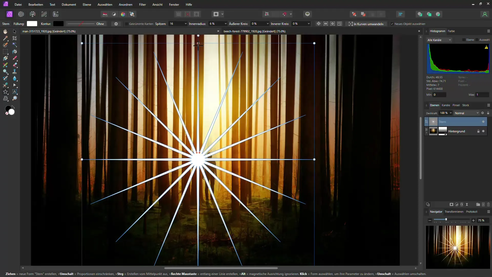This screenshot has height=277, width=492.
Task: Open the Ebene menu
Action: (87, 5)
